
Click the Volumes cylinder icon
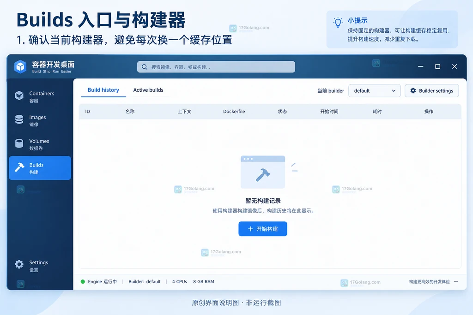pyautogui.click(x=19, y=143)
